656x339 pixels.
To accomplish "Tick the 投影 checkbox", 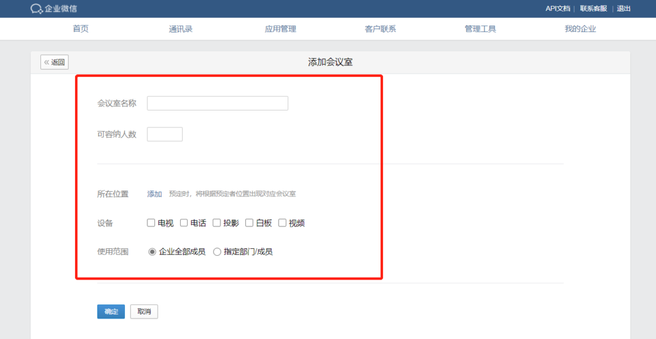I will tap(217, 223).
